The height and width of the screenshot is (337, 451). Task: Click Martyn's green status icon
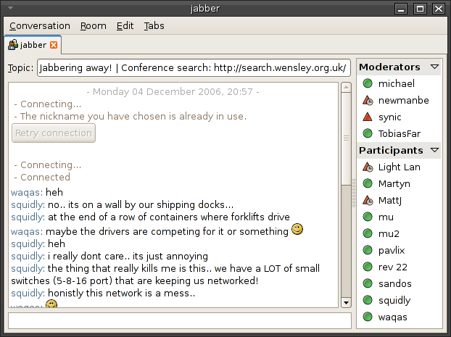(368, 183)
